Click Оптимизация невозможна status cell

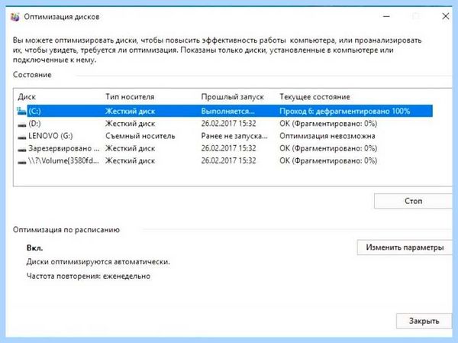click(327, 136)
